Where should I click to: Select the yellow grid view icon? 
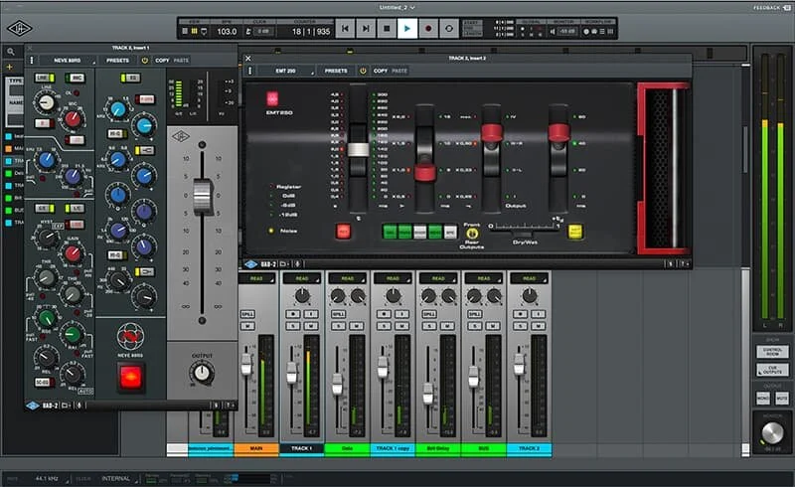[194, 32]
